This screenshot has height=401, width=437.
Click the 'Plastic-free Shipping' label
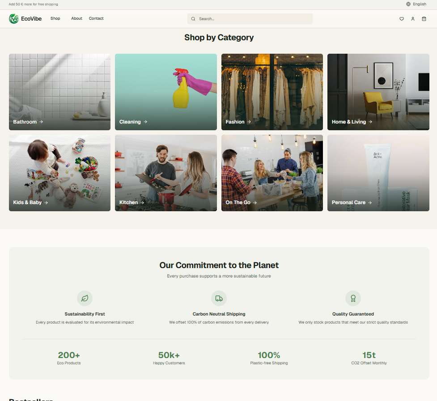269,363
